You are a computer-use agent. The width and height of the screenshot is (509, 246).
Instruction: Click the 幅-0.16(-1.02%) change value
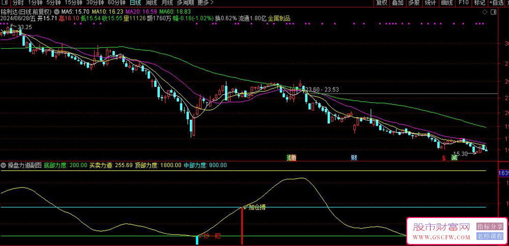193,18
